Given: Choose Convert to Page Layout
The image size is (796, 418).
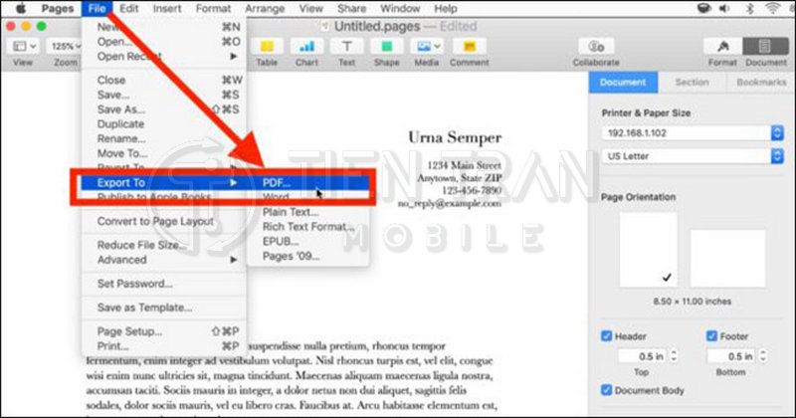Looking at the screenshot, I should tap(164, 221).
